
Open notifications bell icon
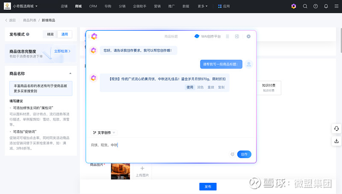pos(326,6)
